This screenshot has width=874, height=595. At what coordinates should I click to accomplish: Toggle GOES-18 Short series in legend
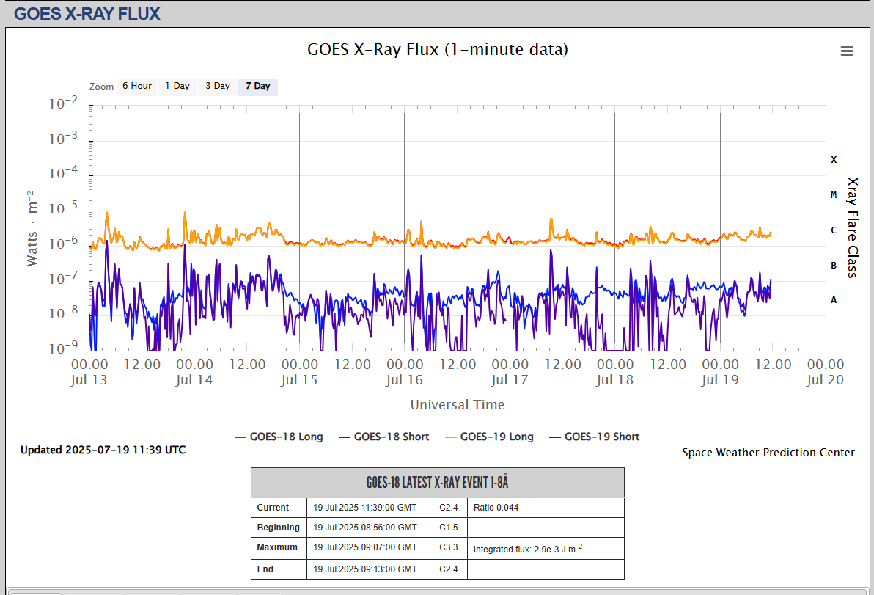384,437
